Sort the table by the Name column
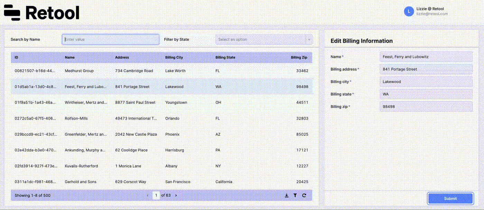Screen dimensions: 484x210 click(x=69, y=57)
